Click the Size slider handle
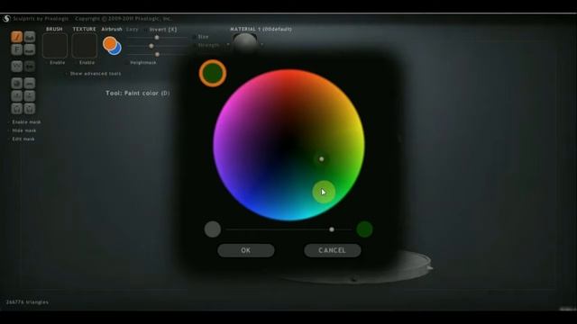The image size is (577, 324). pos(157,38)
